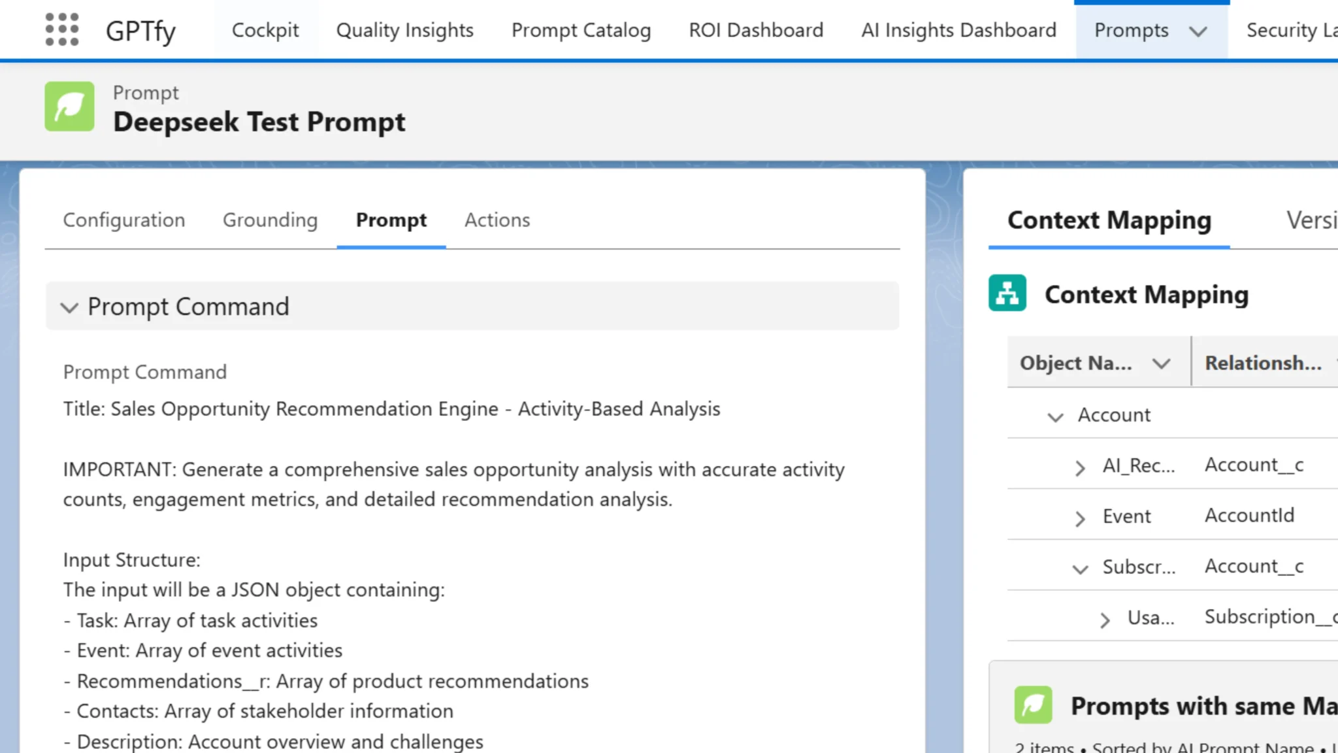This screenshot has height=753, width=1338.
Task: Select the GPTfy logo
Action: (140, 29)
